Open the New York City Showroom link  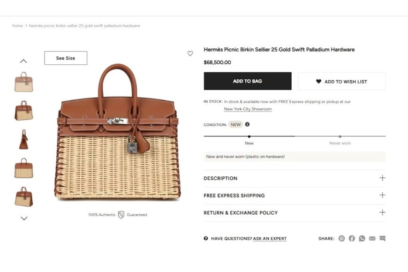pos(248,109)
